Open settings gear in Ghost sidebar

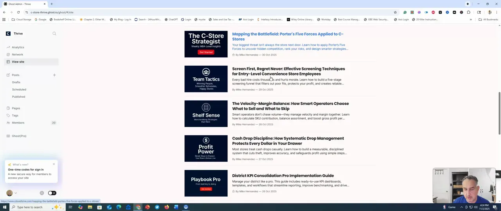(42, 193)
